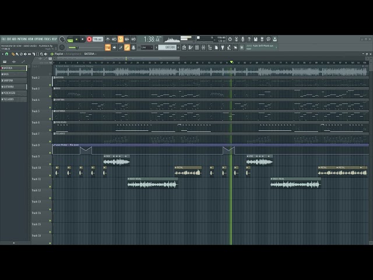Open the project info chat icon
The image size is (373, 280).
[269, 39]
